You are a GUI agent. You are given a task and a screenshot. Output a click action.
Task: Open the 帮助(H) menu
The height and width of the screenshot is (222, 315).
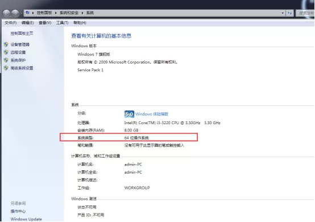tap(80, 23)
